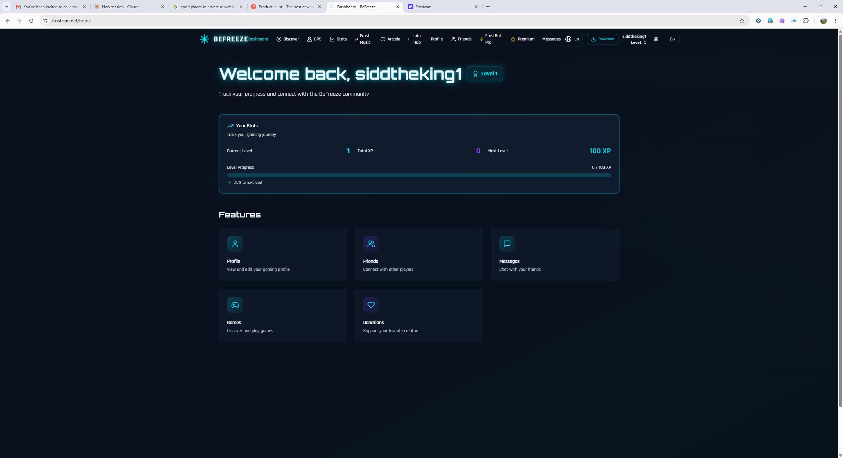Click the Level Progress bar
This screenshot has height=458, width=843.
pyautogui.click(x=419, y=176)
